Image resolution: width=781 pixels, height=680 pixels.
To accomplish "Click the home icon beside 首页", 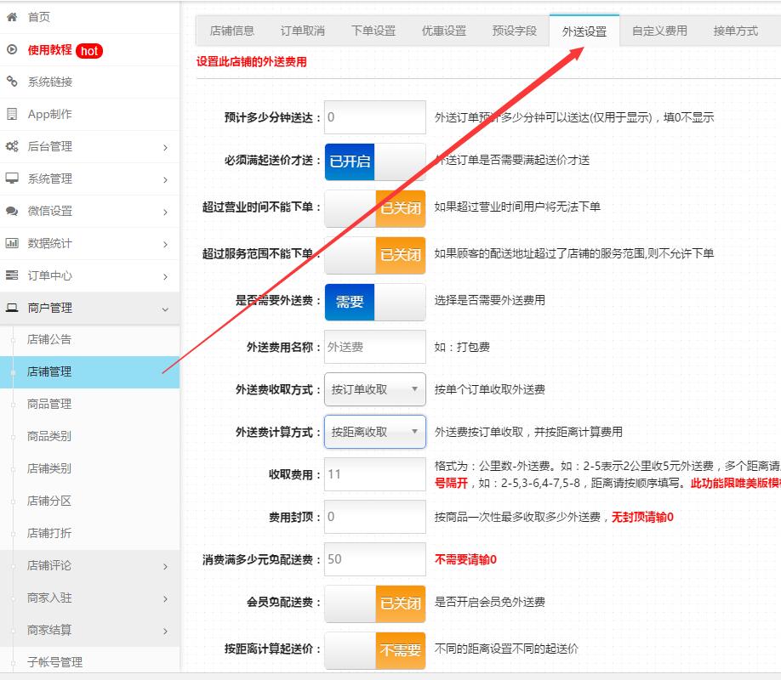I will [x=12, y=17].
